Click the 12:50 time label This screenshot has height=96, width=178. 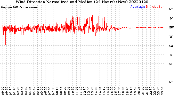point(88,91)
